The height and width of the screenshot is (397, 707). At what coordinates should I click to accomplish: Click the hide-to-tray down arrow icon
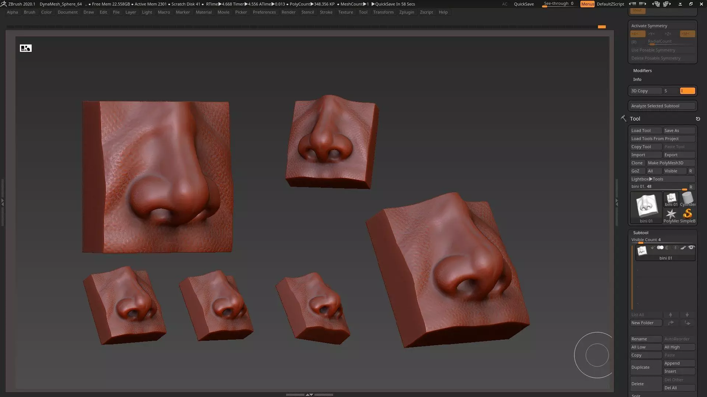680,4
